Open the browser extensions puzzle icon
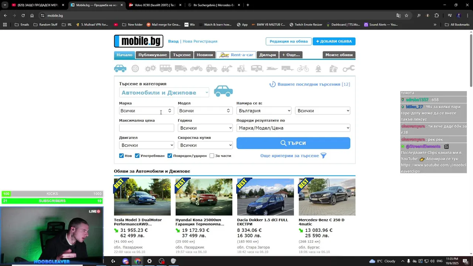Image resolution: width=473 pixels, height=266 pixels. tap(436, 16)
